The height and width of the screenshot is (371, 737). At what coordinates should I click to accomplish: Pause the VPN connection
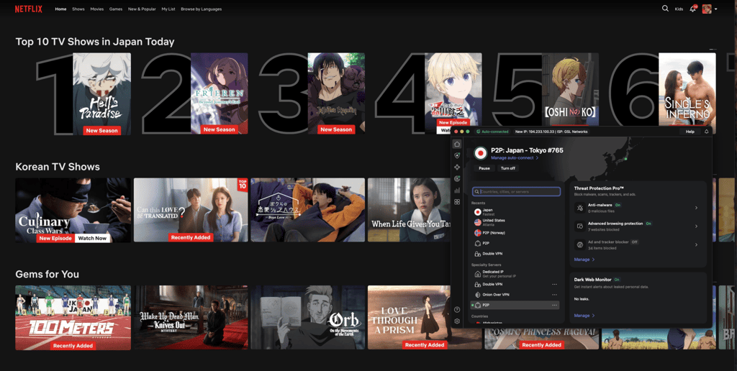click(484, 168)
